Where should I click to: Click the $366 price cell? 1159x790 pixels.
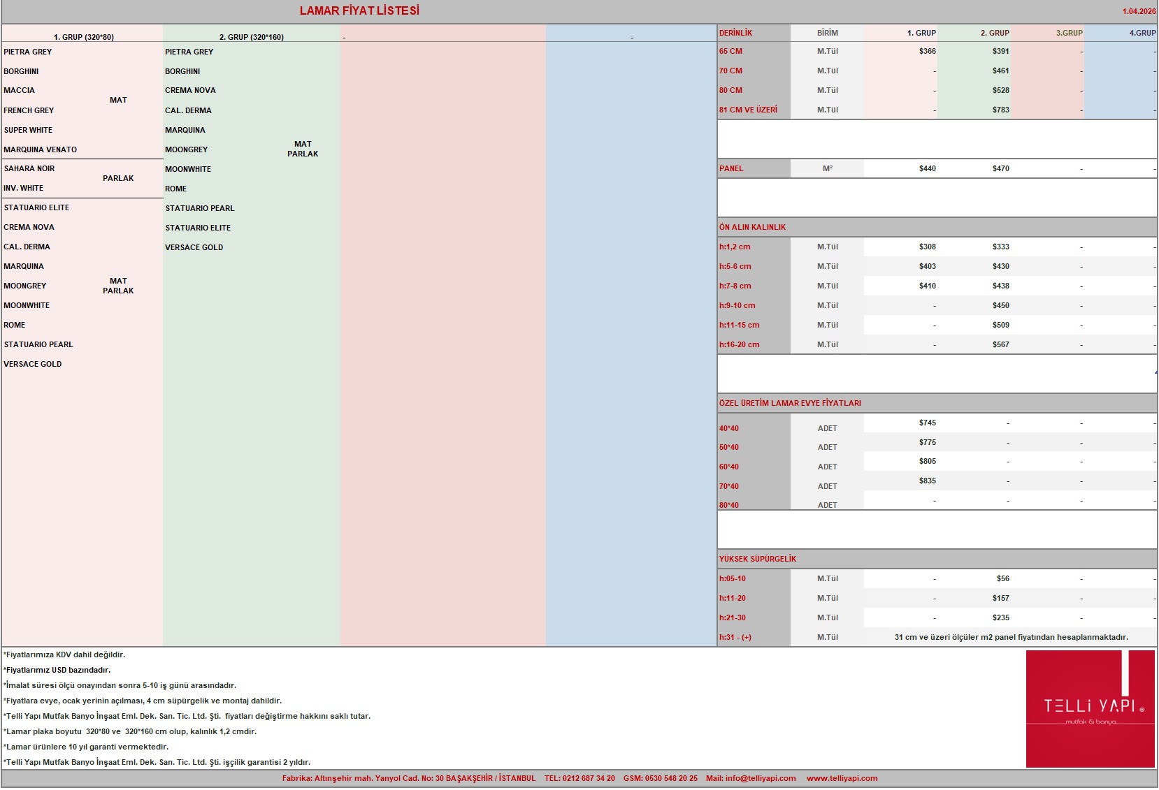point(928,51)
